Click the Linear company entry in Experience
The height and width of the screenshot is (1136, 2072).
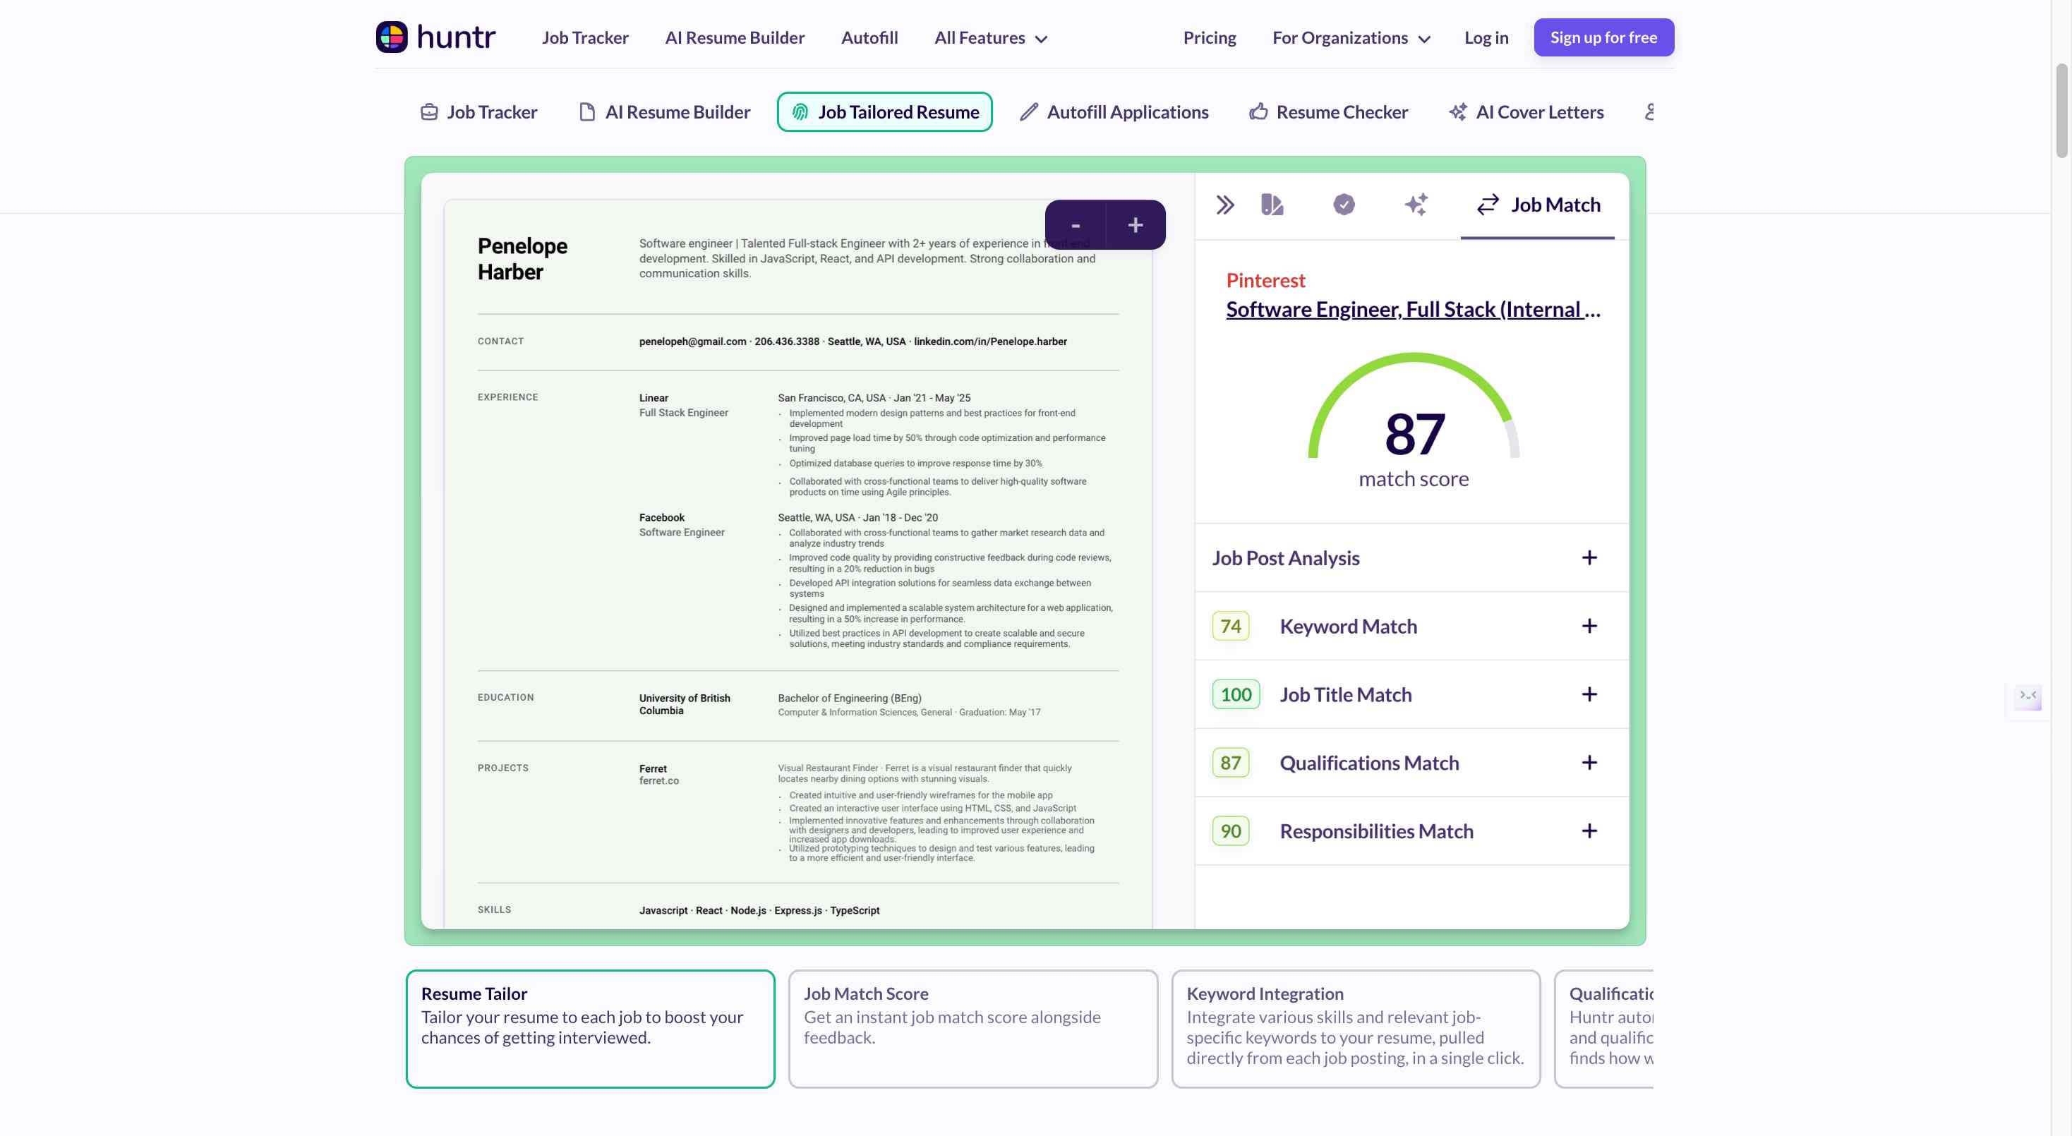pyautogui.click(x=653, y=398)
